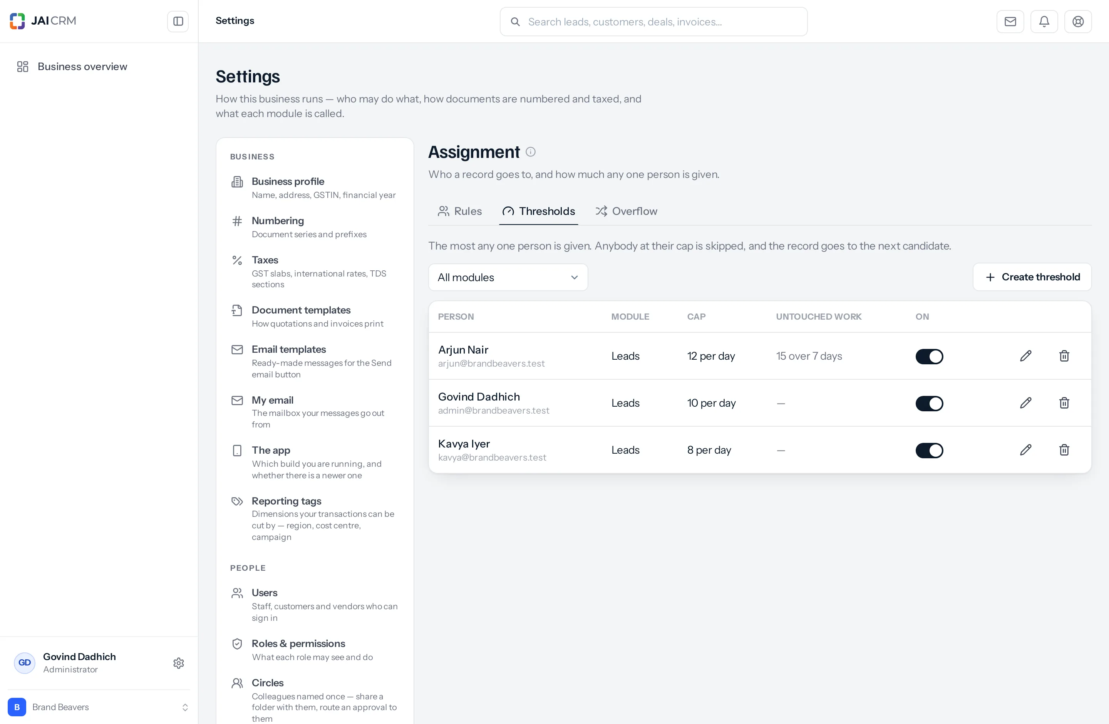Viewport: 1109px width, 724px height.
Task: Delete Govind Dadhich's threshold
Action: coord(1064,403)
